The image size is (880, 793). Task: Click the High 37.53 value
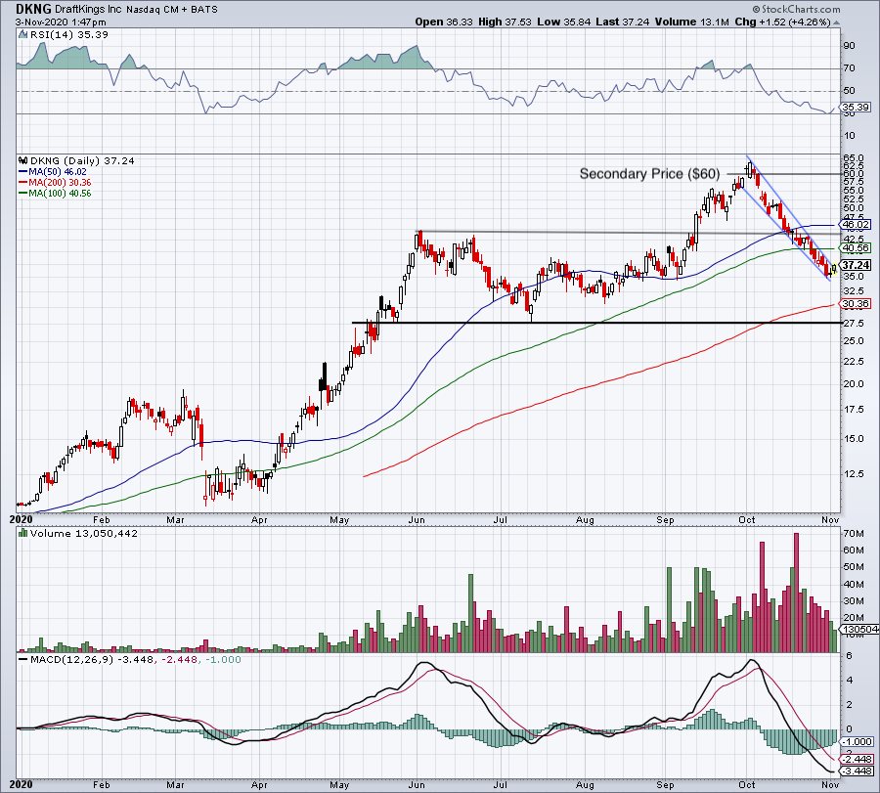(505, 22)
